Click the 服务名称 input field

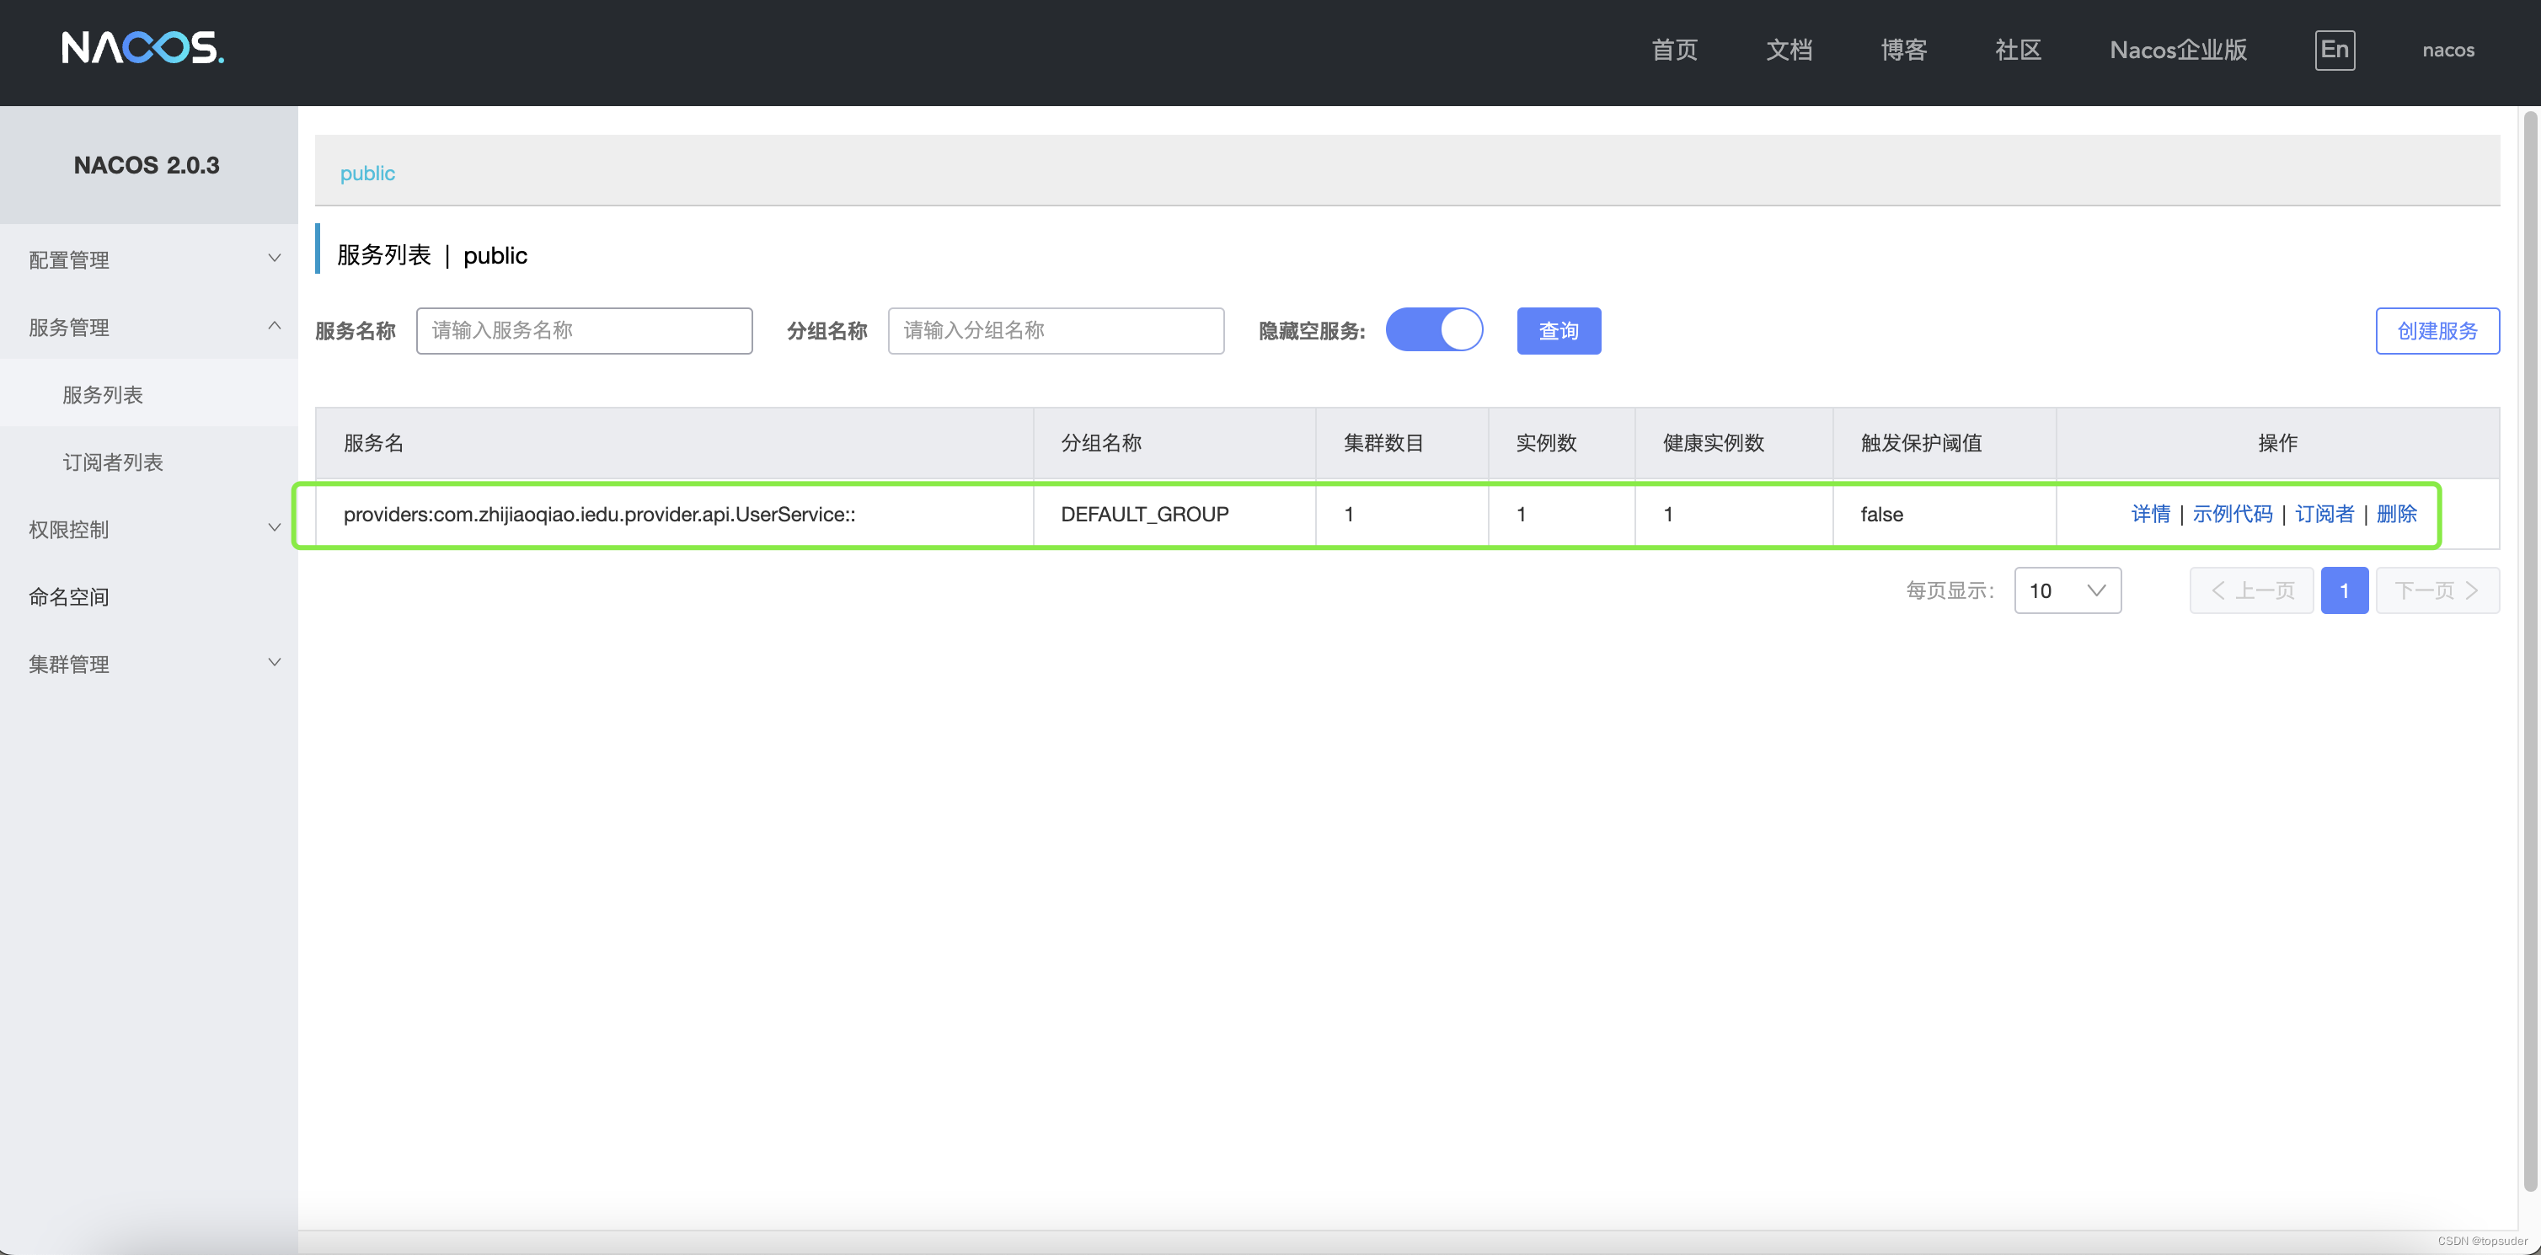click(x=584, y=330)
